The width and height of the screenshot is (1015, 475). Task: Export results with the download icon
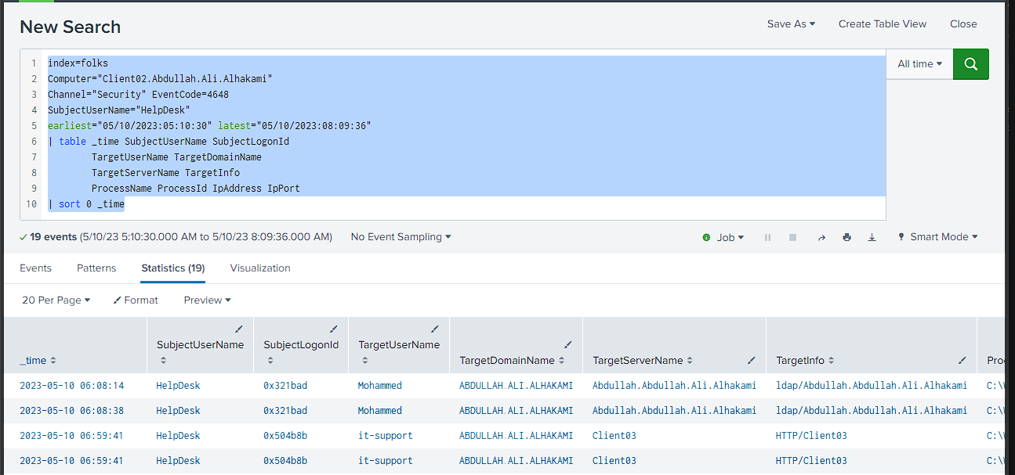[872, 237]
